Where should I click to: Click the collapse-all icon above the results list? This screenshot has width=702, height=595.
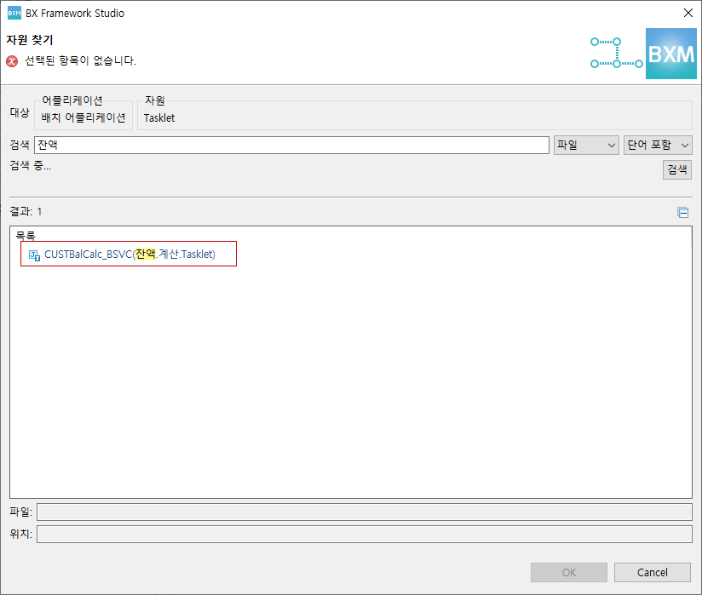tap(682, 212)
